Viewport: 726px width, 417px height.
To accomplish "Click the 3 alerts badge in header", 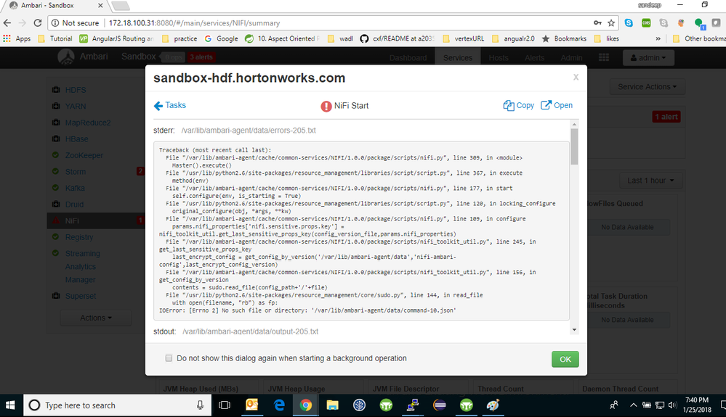I will [201, 57].
